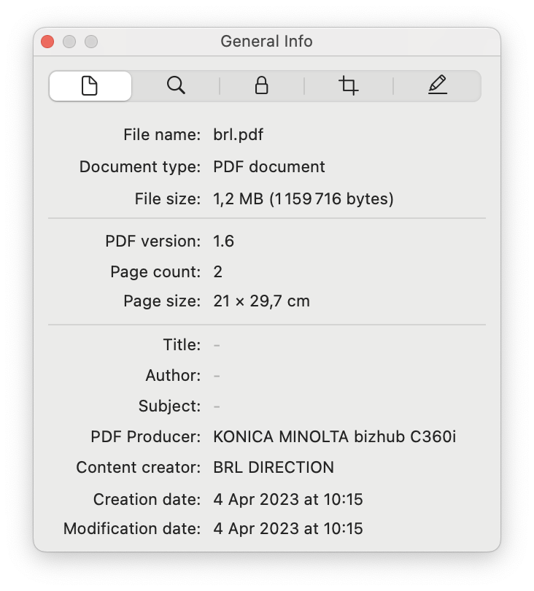The image size is (534, 591).
Task: Click the Creation date value
Action: [288, 499]
